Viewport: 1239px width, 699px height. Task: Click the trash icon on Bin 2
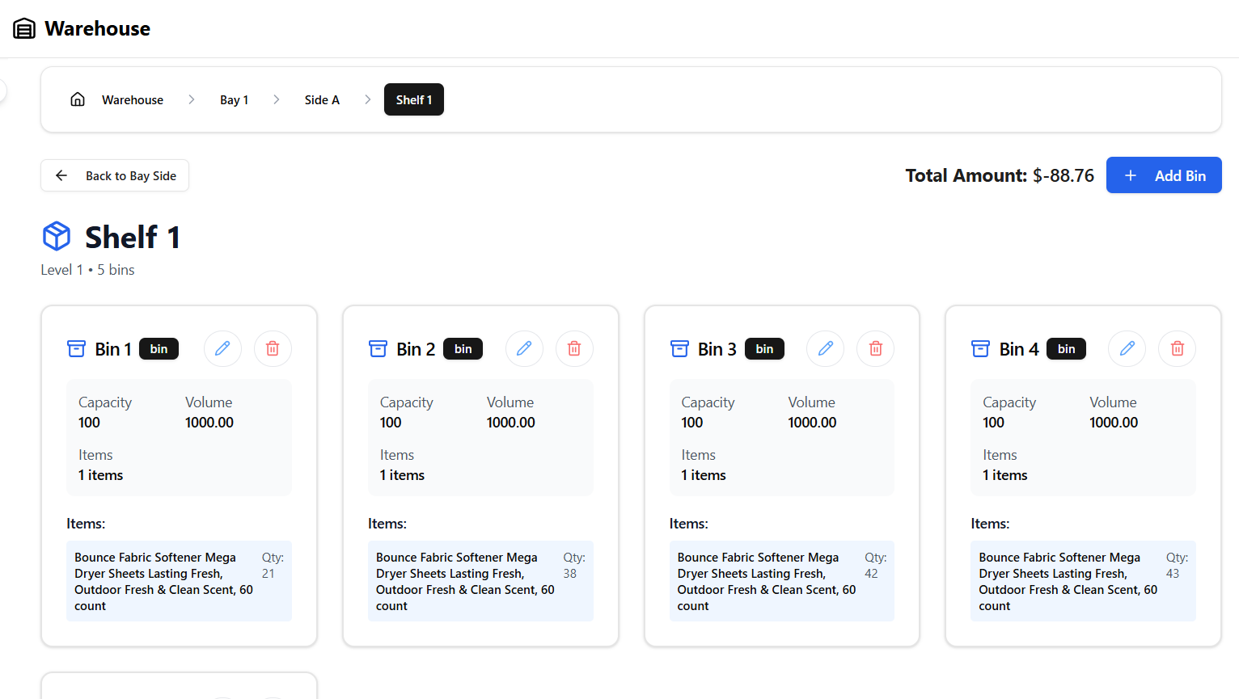[574, 348]
